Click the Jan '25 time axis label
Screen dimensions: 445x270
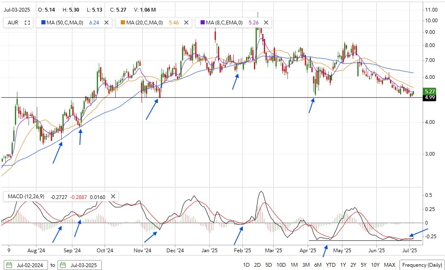point(209,251)
